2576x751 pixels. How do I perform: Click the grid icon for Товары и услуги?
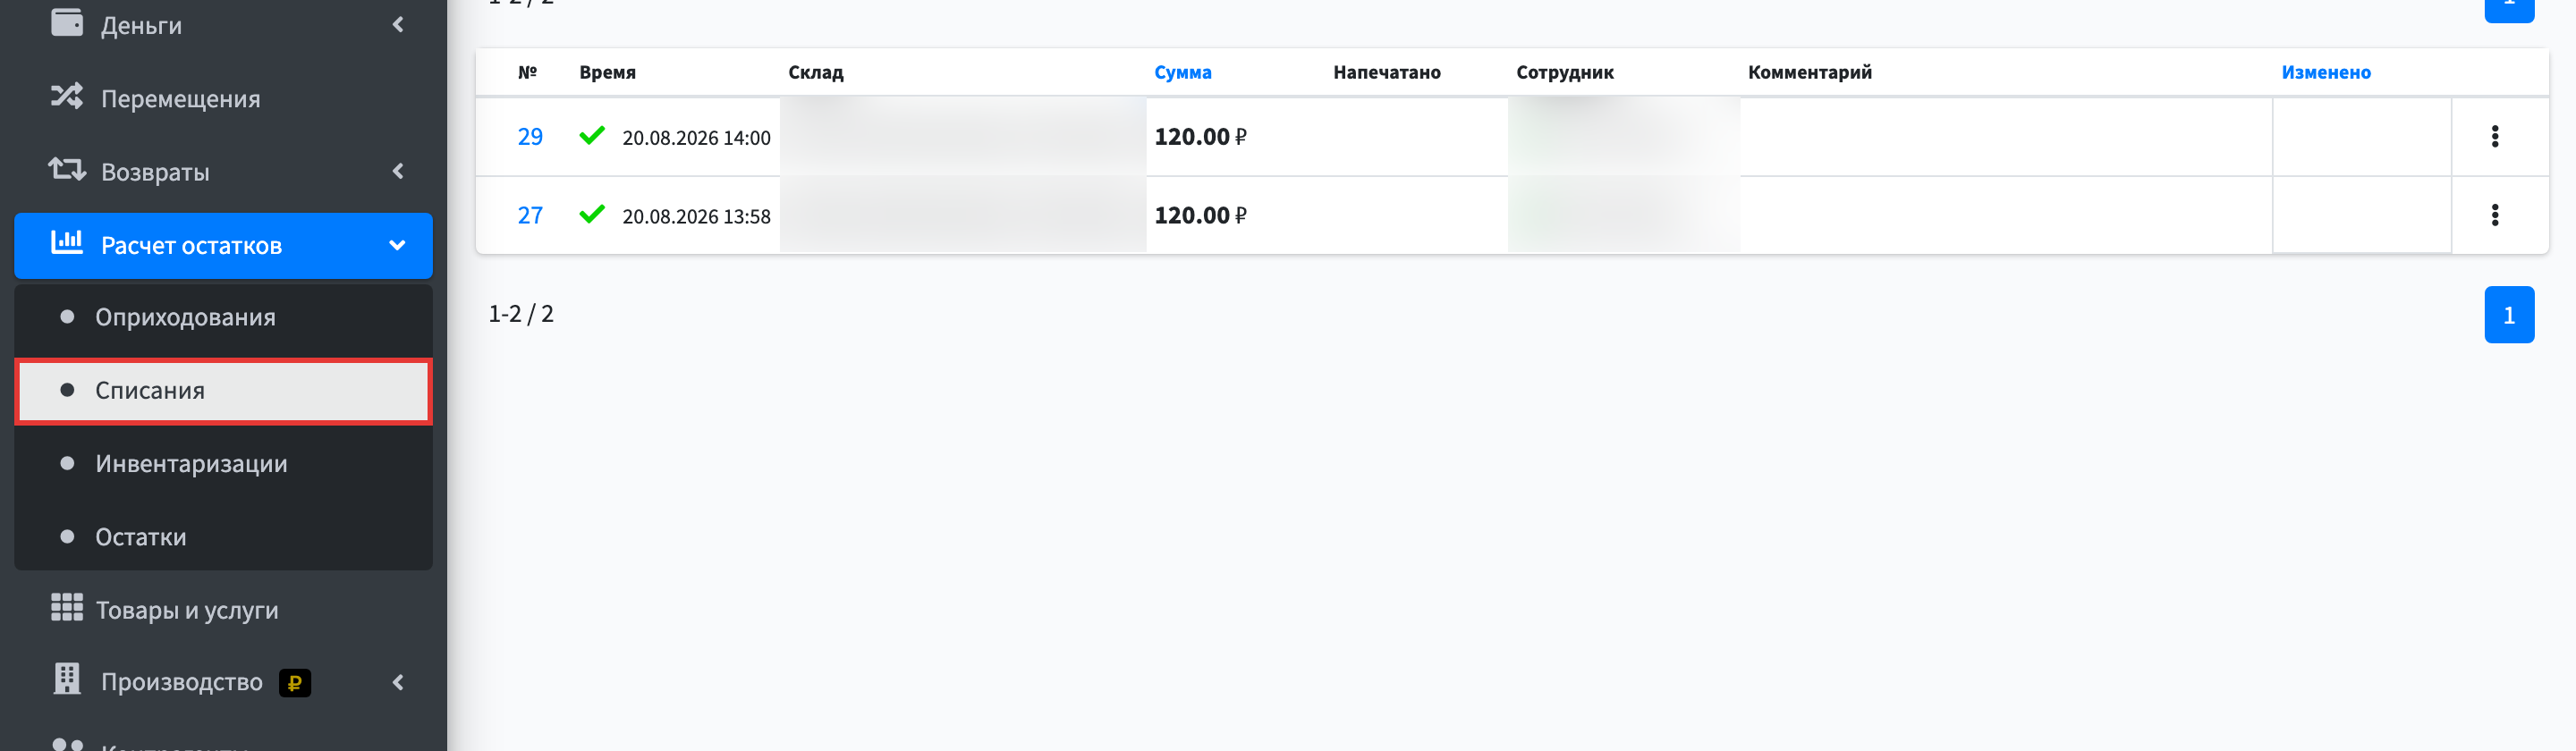pyautogui.click(x=67, y=607)
